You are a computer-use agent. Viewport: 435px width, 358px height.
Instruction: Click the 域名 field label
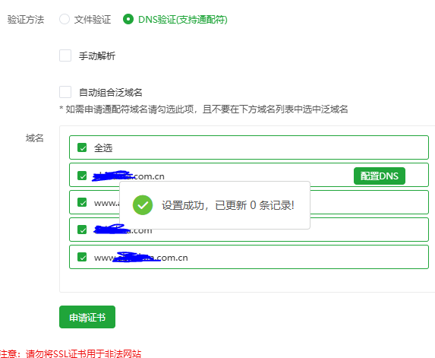point(35,138)
